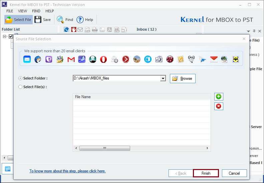Pin the right side pane
Screen dimensions: 264x183
[254, 31]
